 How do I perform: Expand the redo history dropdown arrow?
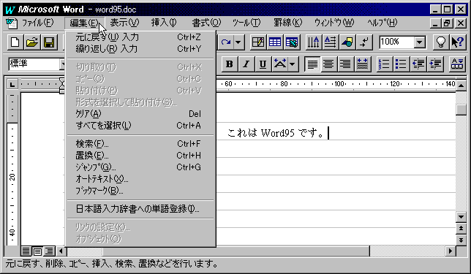pyautogui.click(x=238, y=42)
